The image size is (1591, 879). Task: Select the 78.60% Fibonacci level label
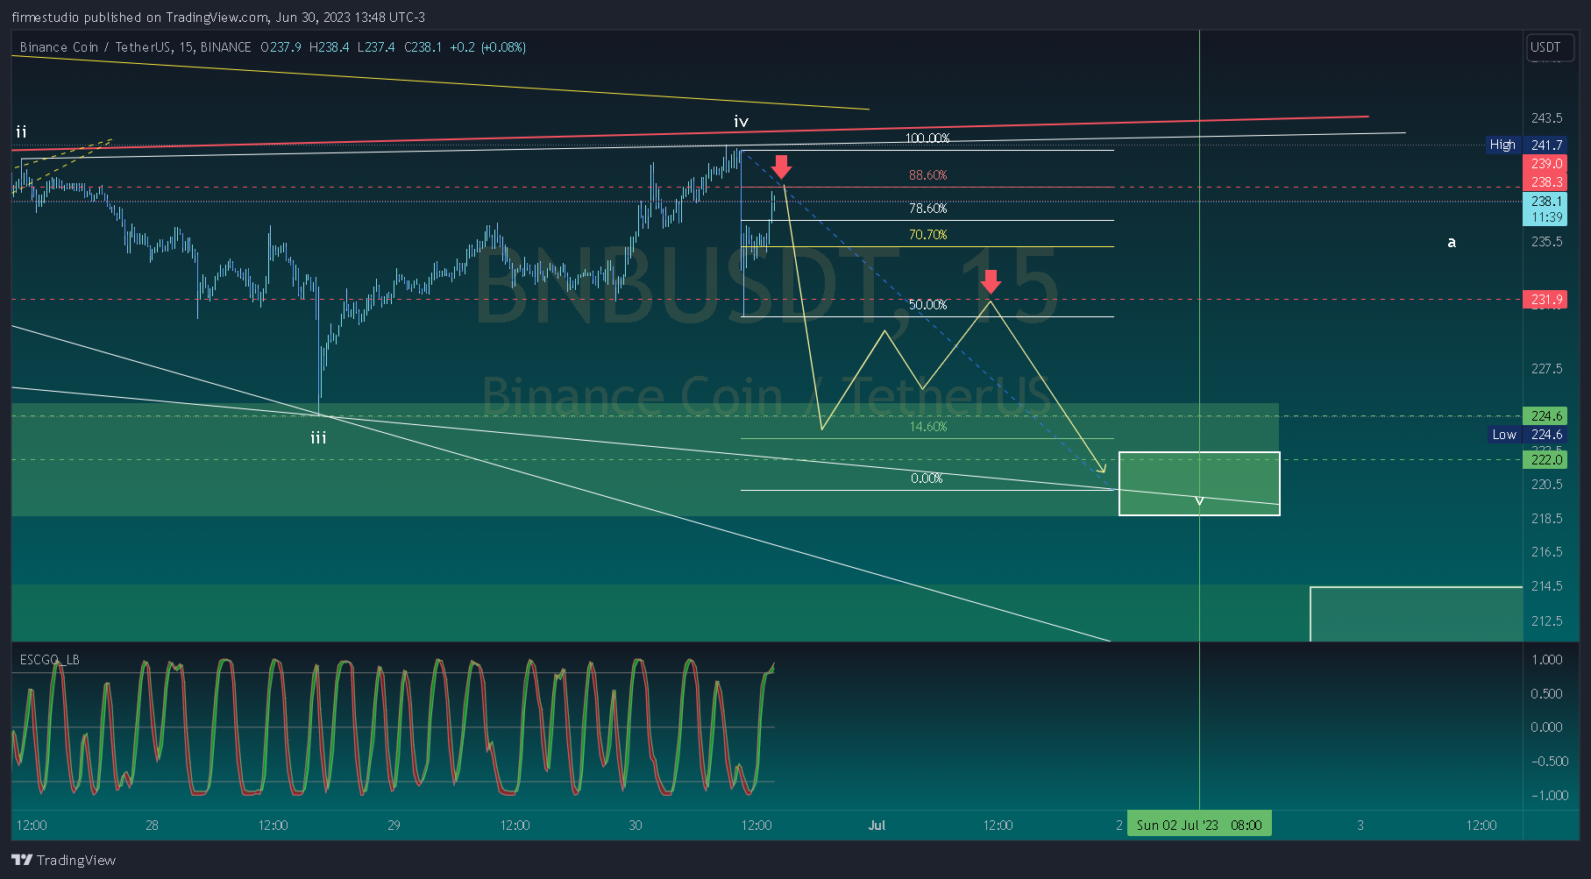pos(927,209)
